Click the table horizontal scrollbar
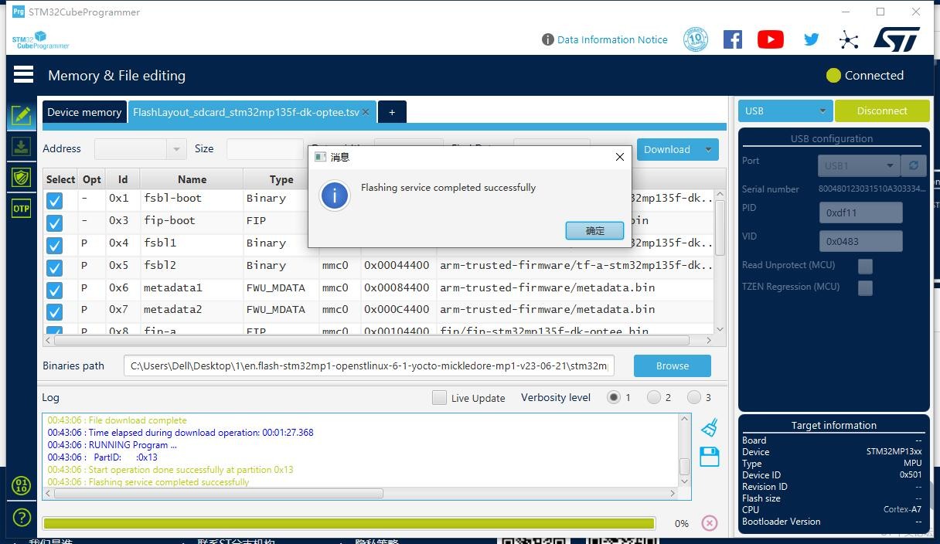This screenshot has height=544, width=940. pyautogui.click(x=373, y=340)
